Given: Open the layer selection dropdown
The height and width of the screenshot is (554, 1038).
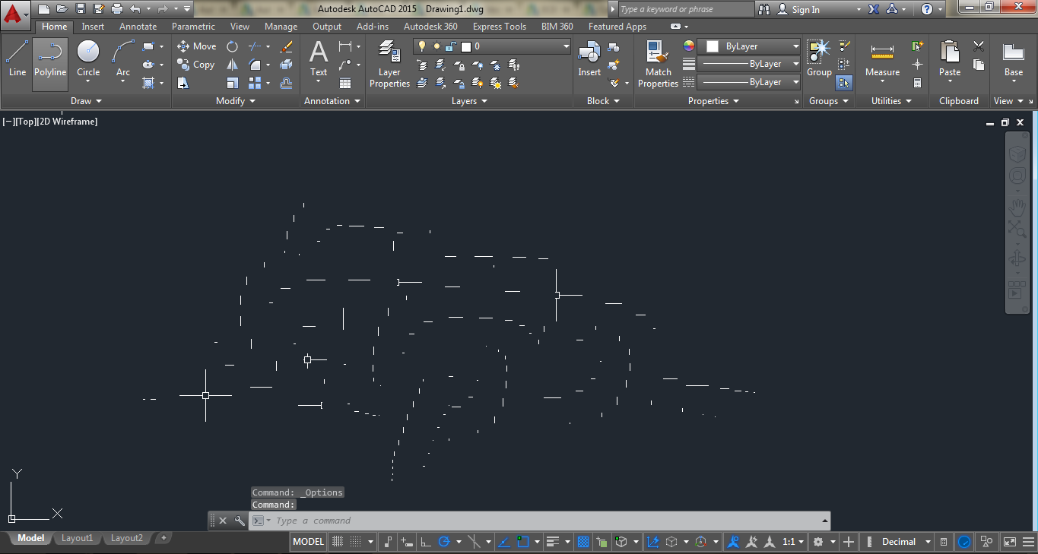Looking at the screenshot, I should (x=566, y=46).
